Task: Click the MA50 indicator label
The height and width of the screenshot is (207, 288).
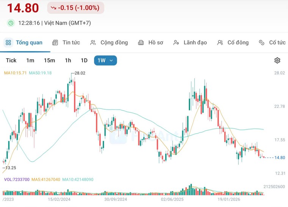Action: [40, 73]
